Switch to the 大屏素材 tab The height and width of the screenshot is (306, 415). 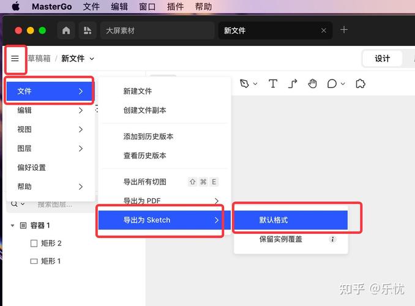pyautogui.click(x=157, y=31)
